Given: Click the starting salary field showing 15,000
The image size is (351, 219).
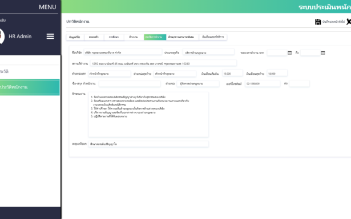Looking at the screenshot, I should 232,74.
